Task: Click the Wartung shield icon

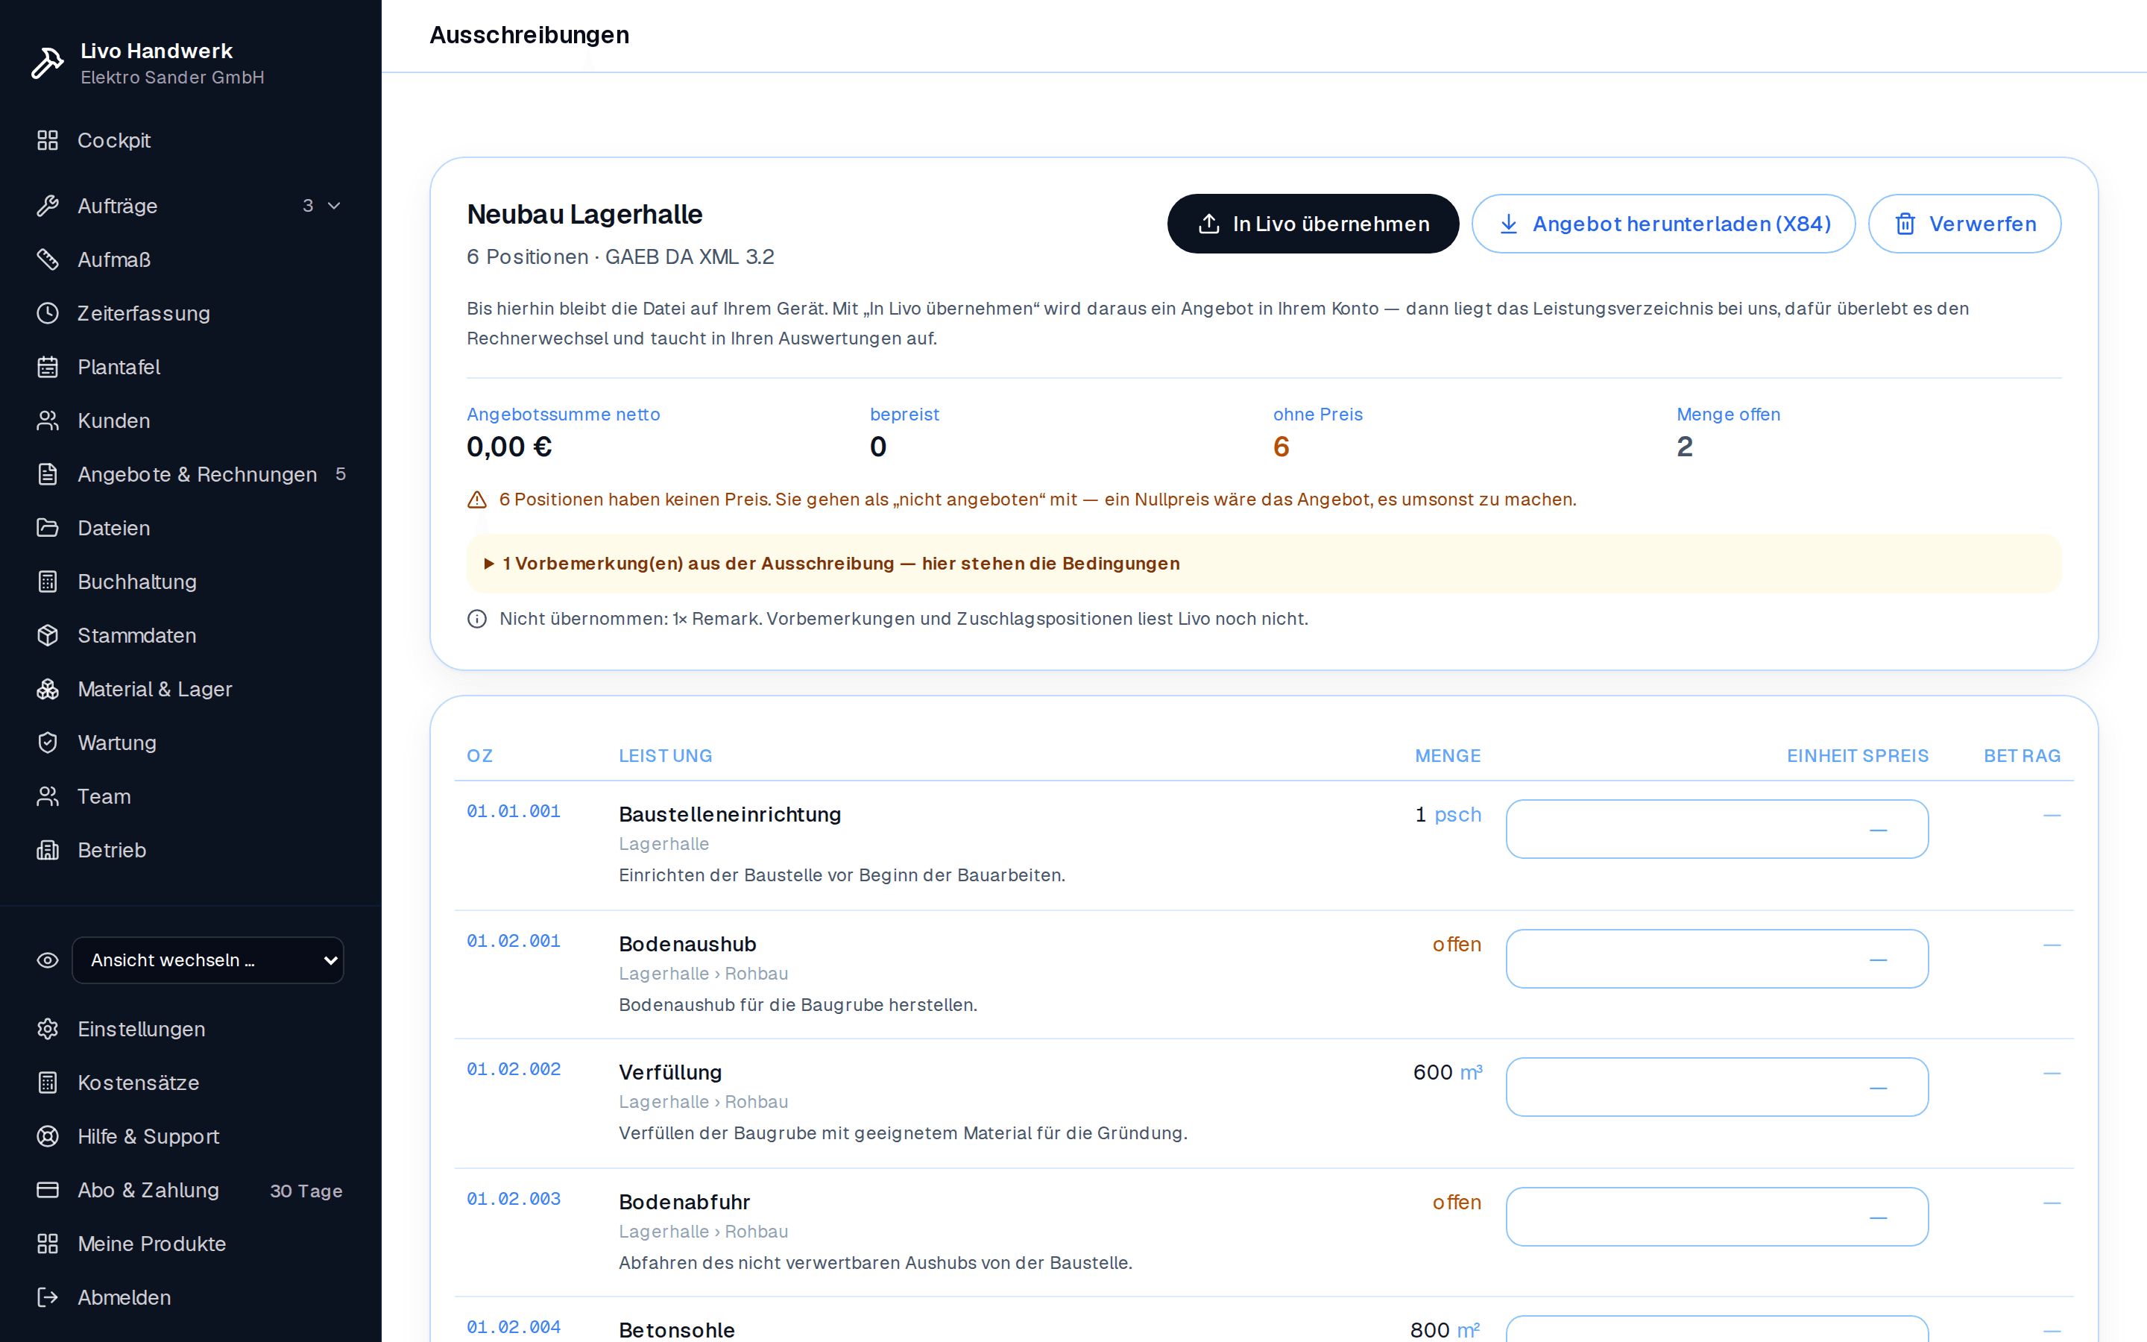Action: point(48,743)
